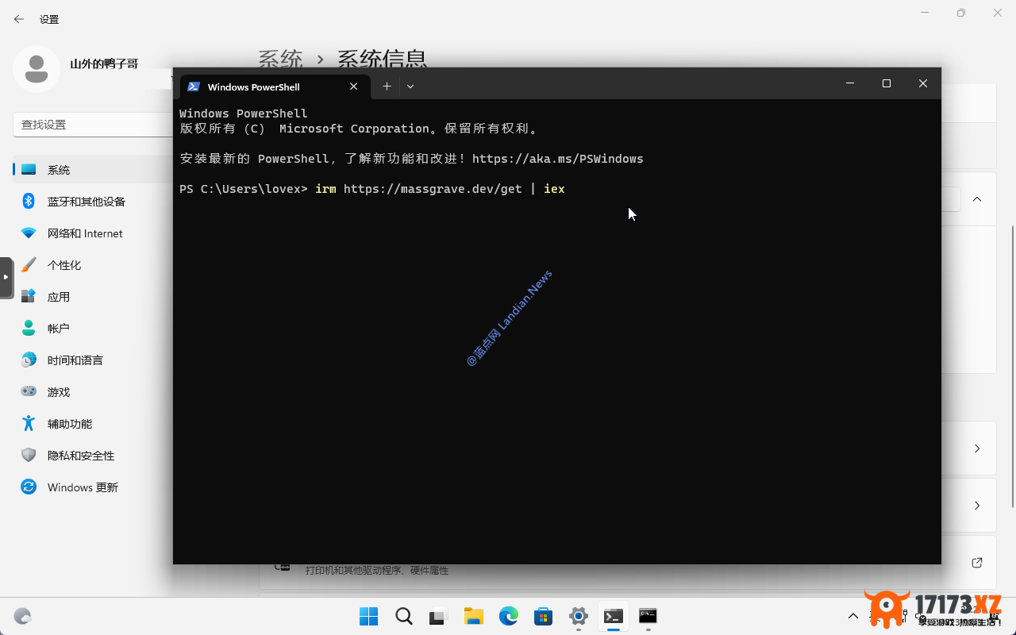Restore down the Settings window
Image resolution: width=1016 pixels, height=635 pixels.
(x=961, y=13)
